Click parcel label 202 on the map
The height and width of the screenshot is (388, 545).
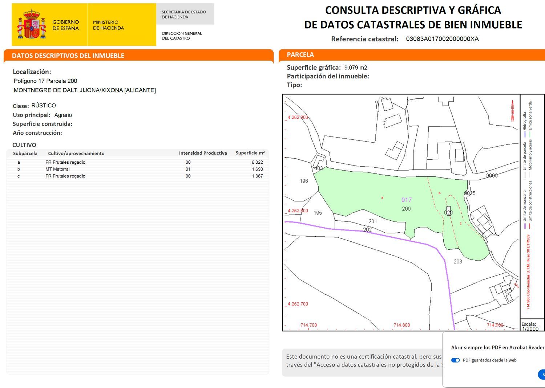click(367, 229)
